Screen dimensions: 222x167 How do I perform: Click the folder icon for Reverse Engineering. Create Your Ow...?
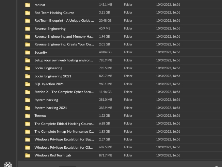[x=28, y=44]
